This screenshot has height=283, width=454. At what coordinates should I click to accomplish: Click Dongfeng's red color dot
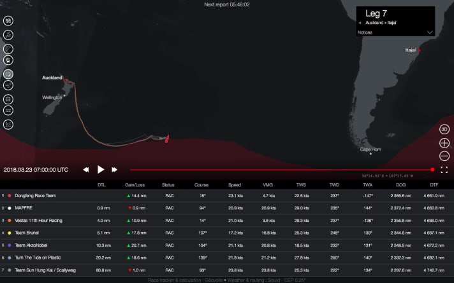(x=10, y=196)
